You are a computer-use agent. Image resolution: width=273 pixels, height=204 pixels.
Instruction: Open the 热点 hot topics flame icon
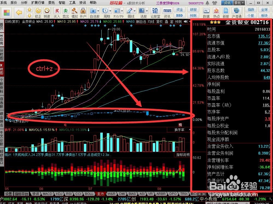click(216, 13)
